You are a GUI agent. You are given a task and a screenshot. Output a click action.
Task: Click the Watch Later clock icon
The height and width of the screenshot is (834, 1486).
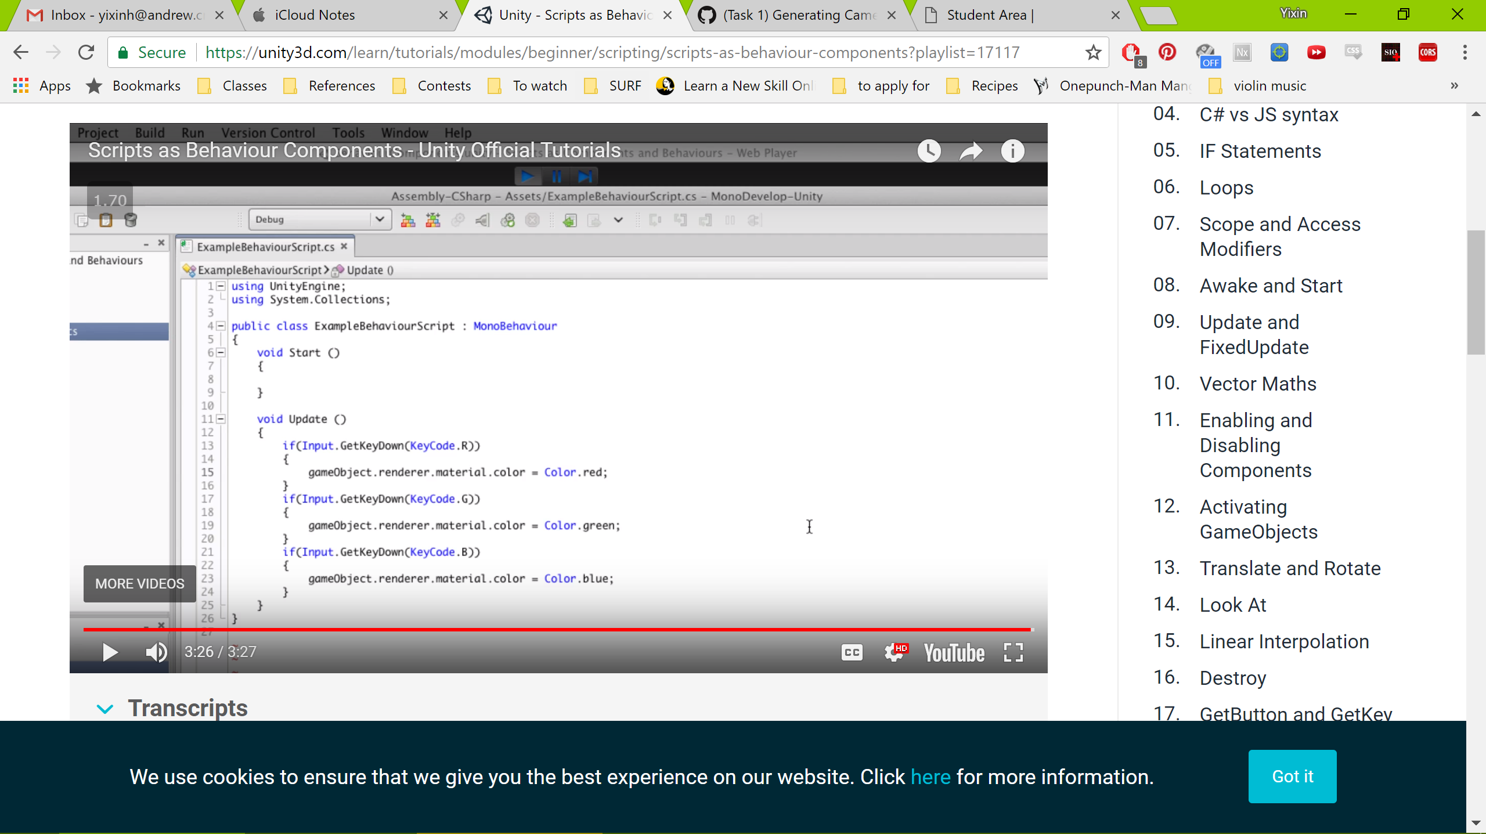coord(929,151)
